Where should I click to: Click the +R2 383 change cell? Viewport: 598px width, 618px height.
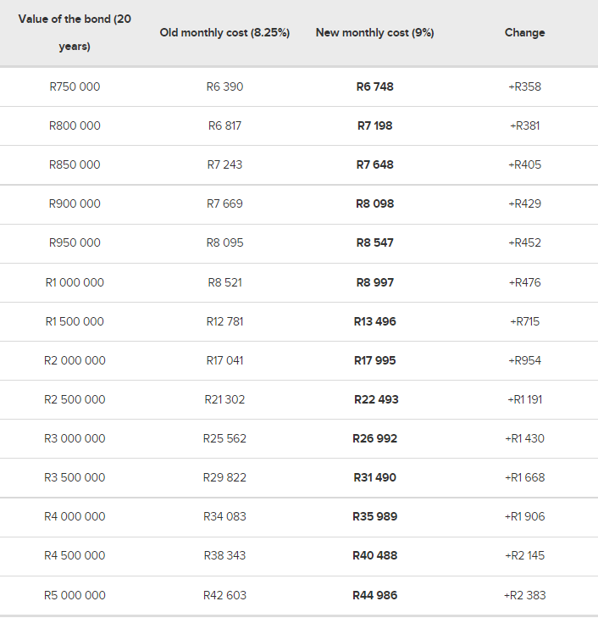(524, 595)
